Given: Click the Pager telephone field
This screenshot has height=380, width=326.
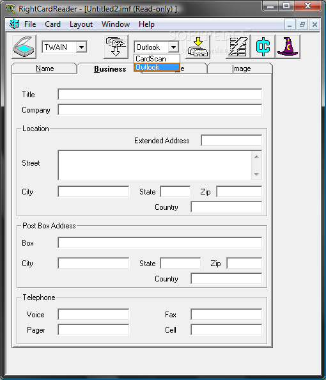Looking at the screenshot, I should tap(93, 329).
